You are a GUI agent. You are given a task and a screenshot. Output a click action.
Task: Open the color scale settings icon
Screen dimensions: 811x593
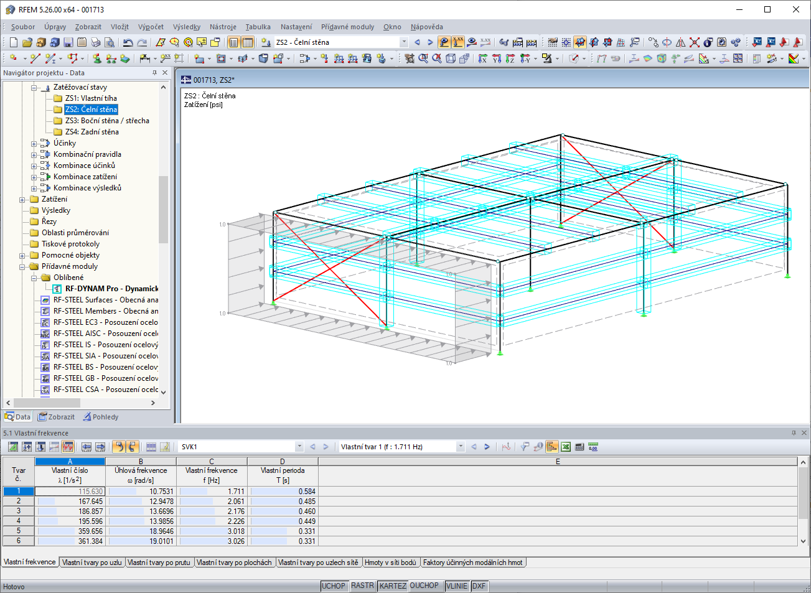tap(794, 58)
